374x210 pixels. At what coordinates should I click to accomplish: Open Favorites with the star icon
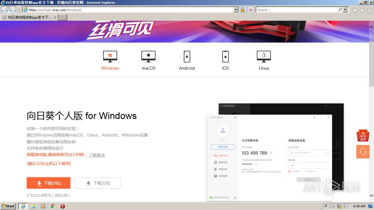(362, 10)
